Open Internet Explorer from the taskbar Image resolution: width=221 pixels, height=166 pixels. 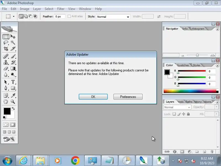23,161
